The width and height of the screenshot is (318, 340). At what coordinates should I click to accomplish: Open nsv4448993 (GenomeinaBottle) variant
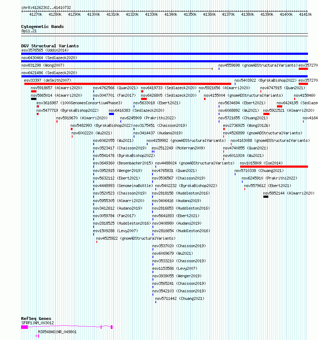point(123,186)
